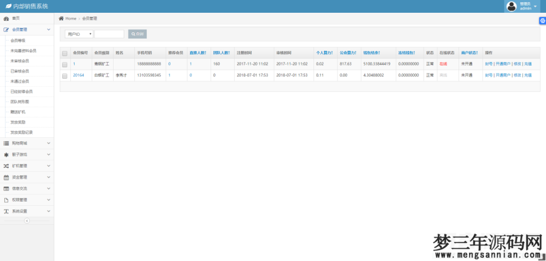546x261 pixels.
Task: Check the checkbox for member 1 row
Action: point(65,64)
